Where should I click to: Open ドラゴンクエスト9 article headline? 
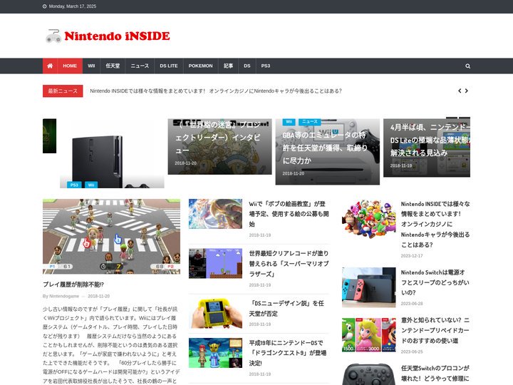[x=288, y=353]
